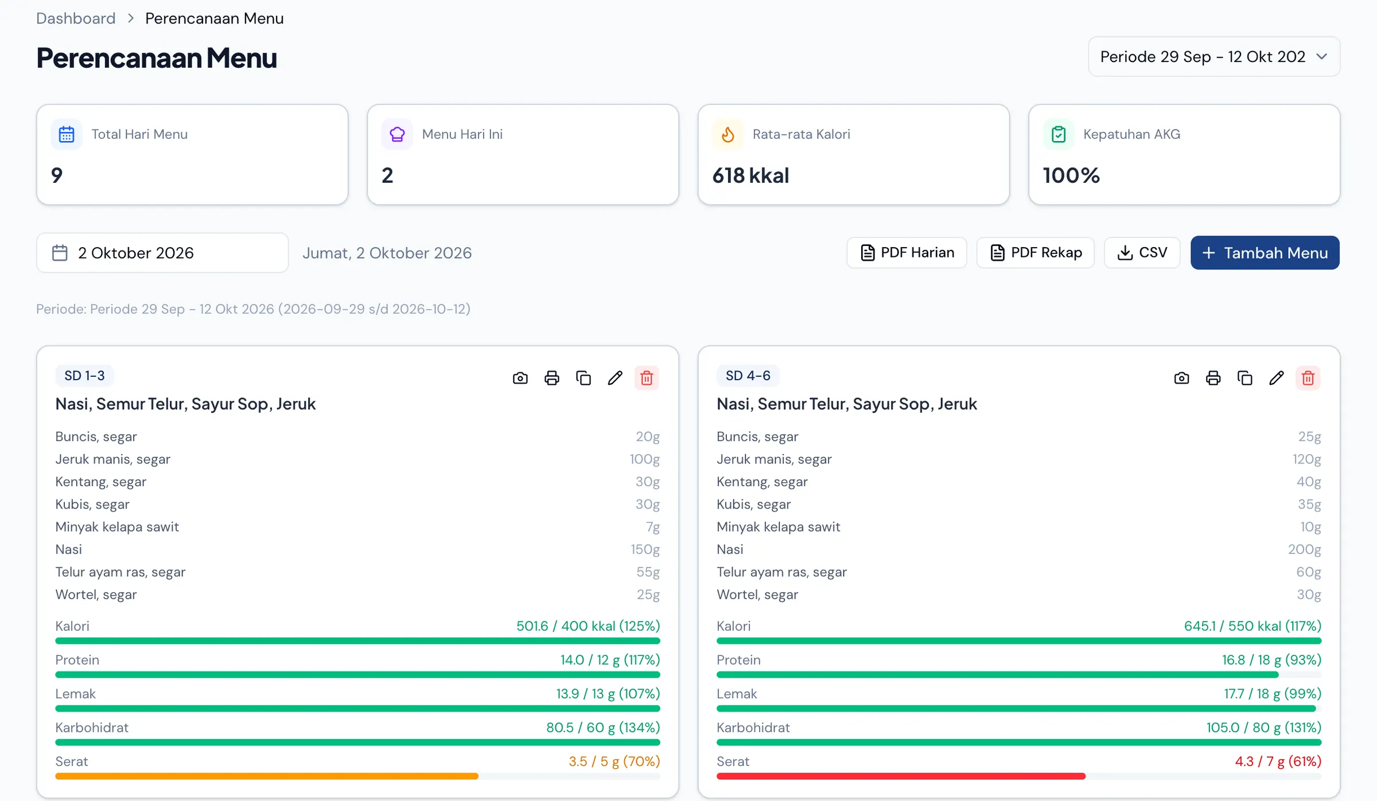Image resolution: width=1377 pixels, height=801 pixels.
Task: Click camera icon on SD 1-3 card
Action: pos(520,378)
